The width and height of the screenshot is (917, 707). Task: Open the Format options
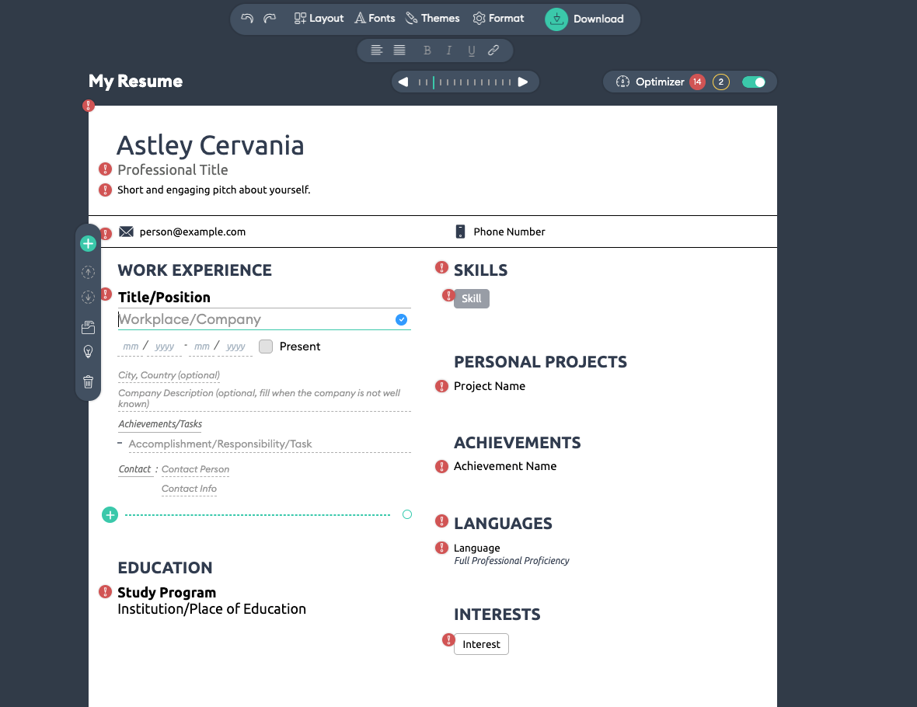(x=498, y=18)
